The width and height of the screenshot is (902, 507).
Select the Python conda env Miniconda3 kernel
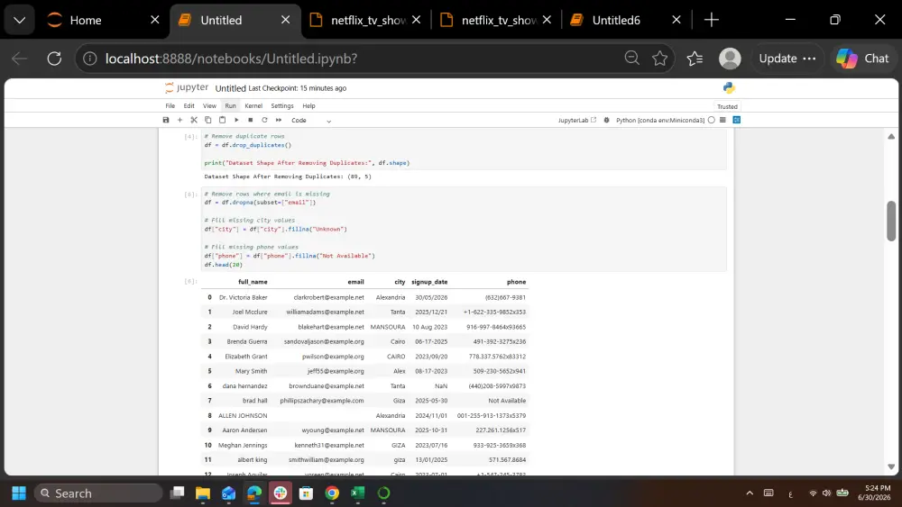[x=660, y=120]
